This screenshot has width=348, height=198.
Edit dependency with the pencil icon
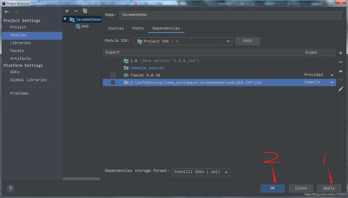(x=341, y=89)
